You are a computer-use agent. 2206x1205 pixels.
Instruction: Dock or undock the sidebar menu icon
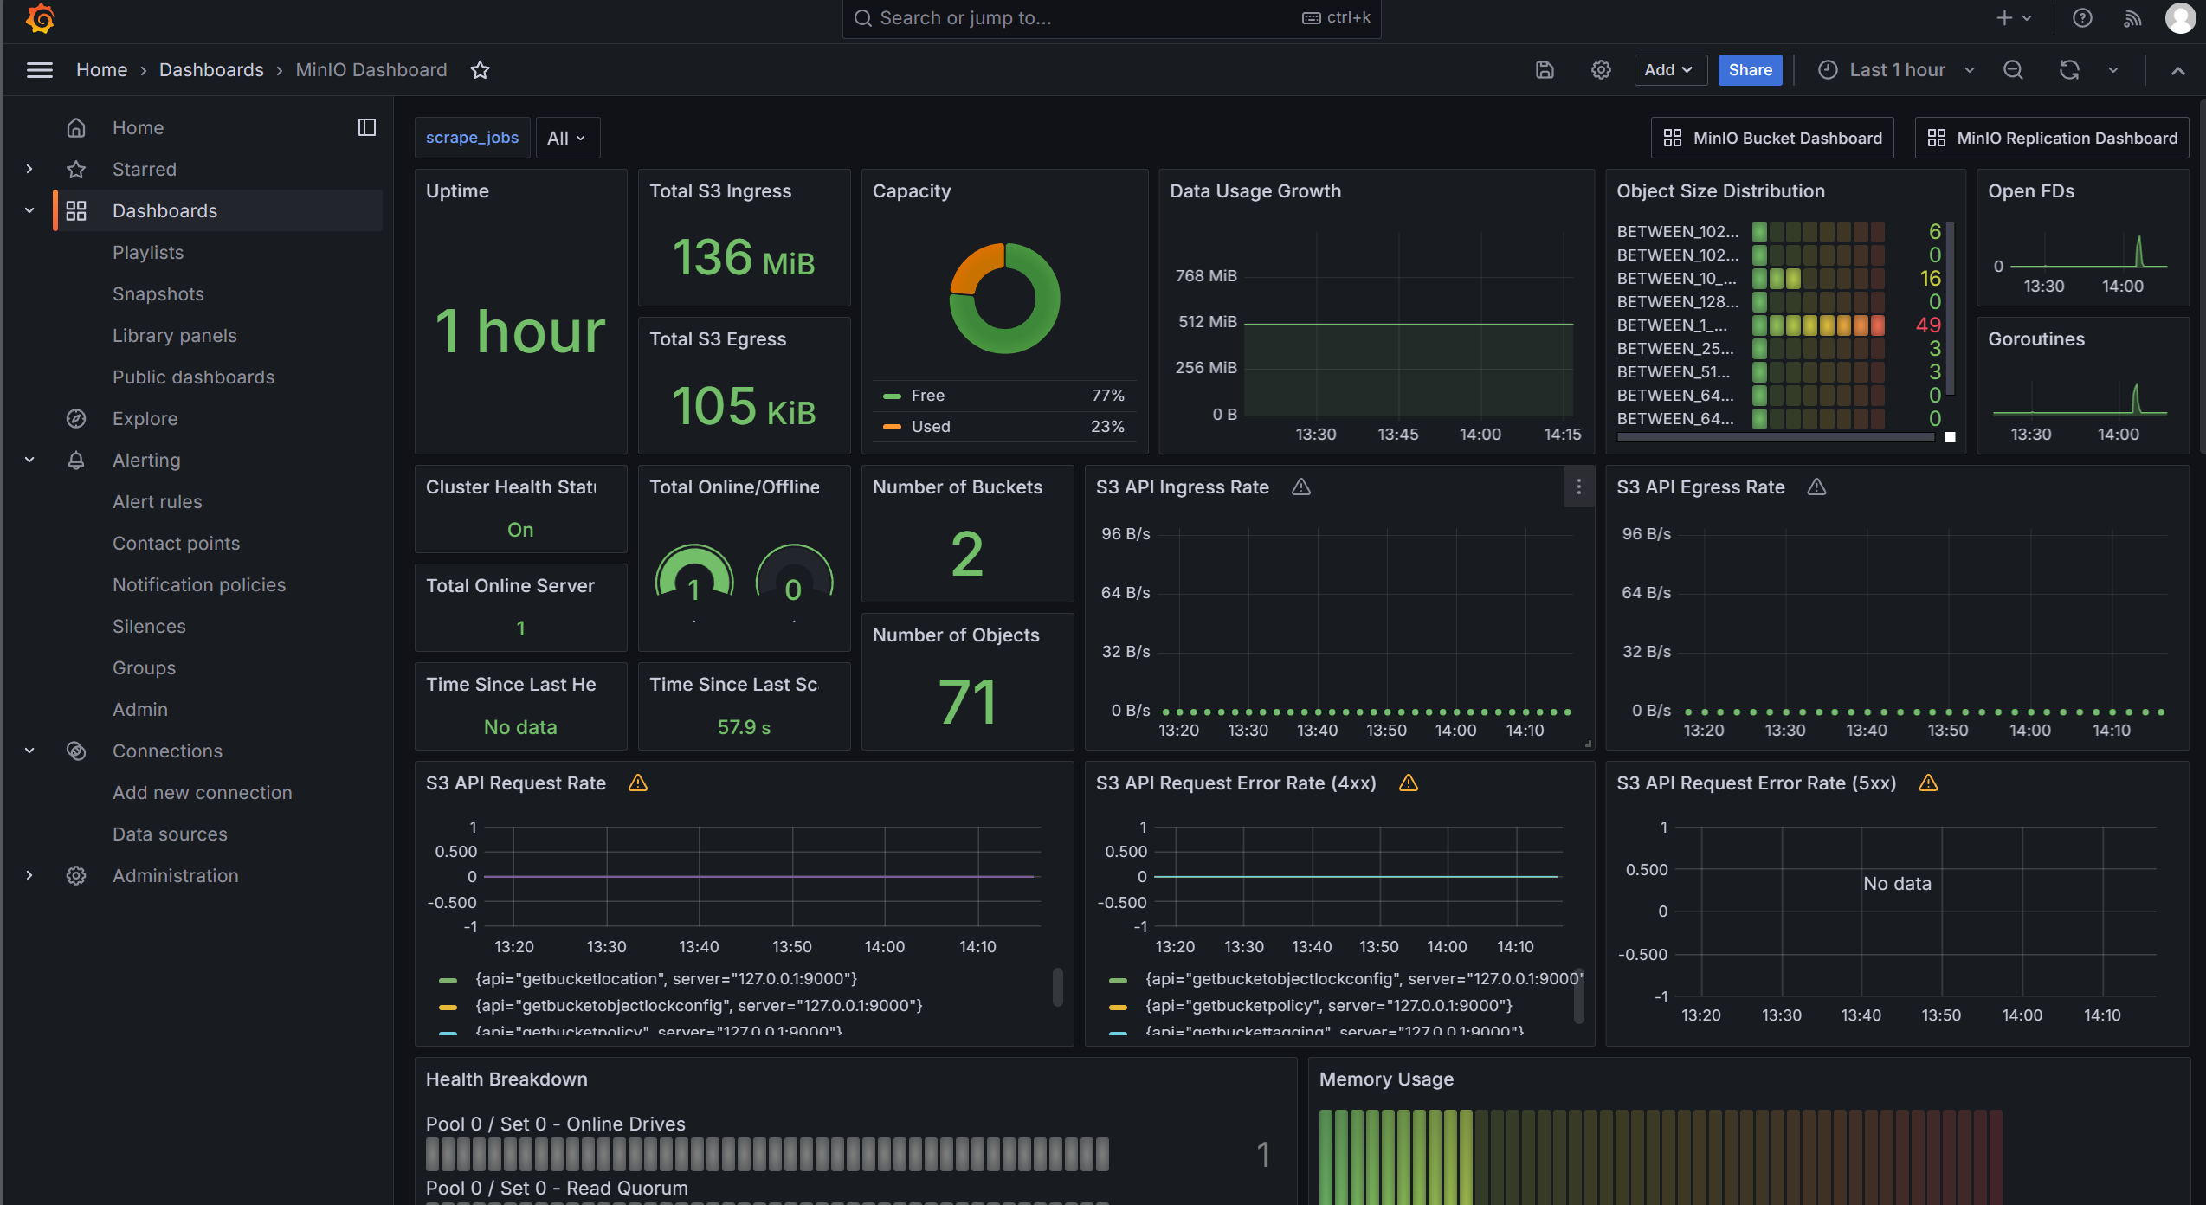[x=367, y=127]
